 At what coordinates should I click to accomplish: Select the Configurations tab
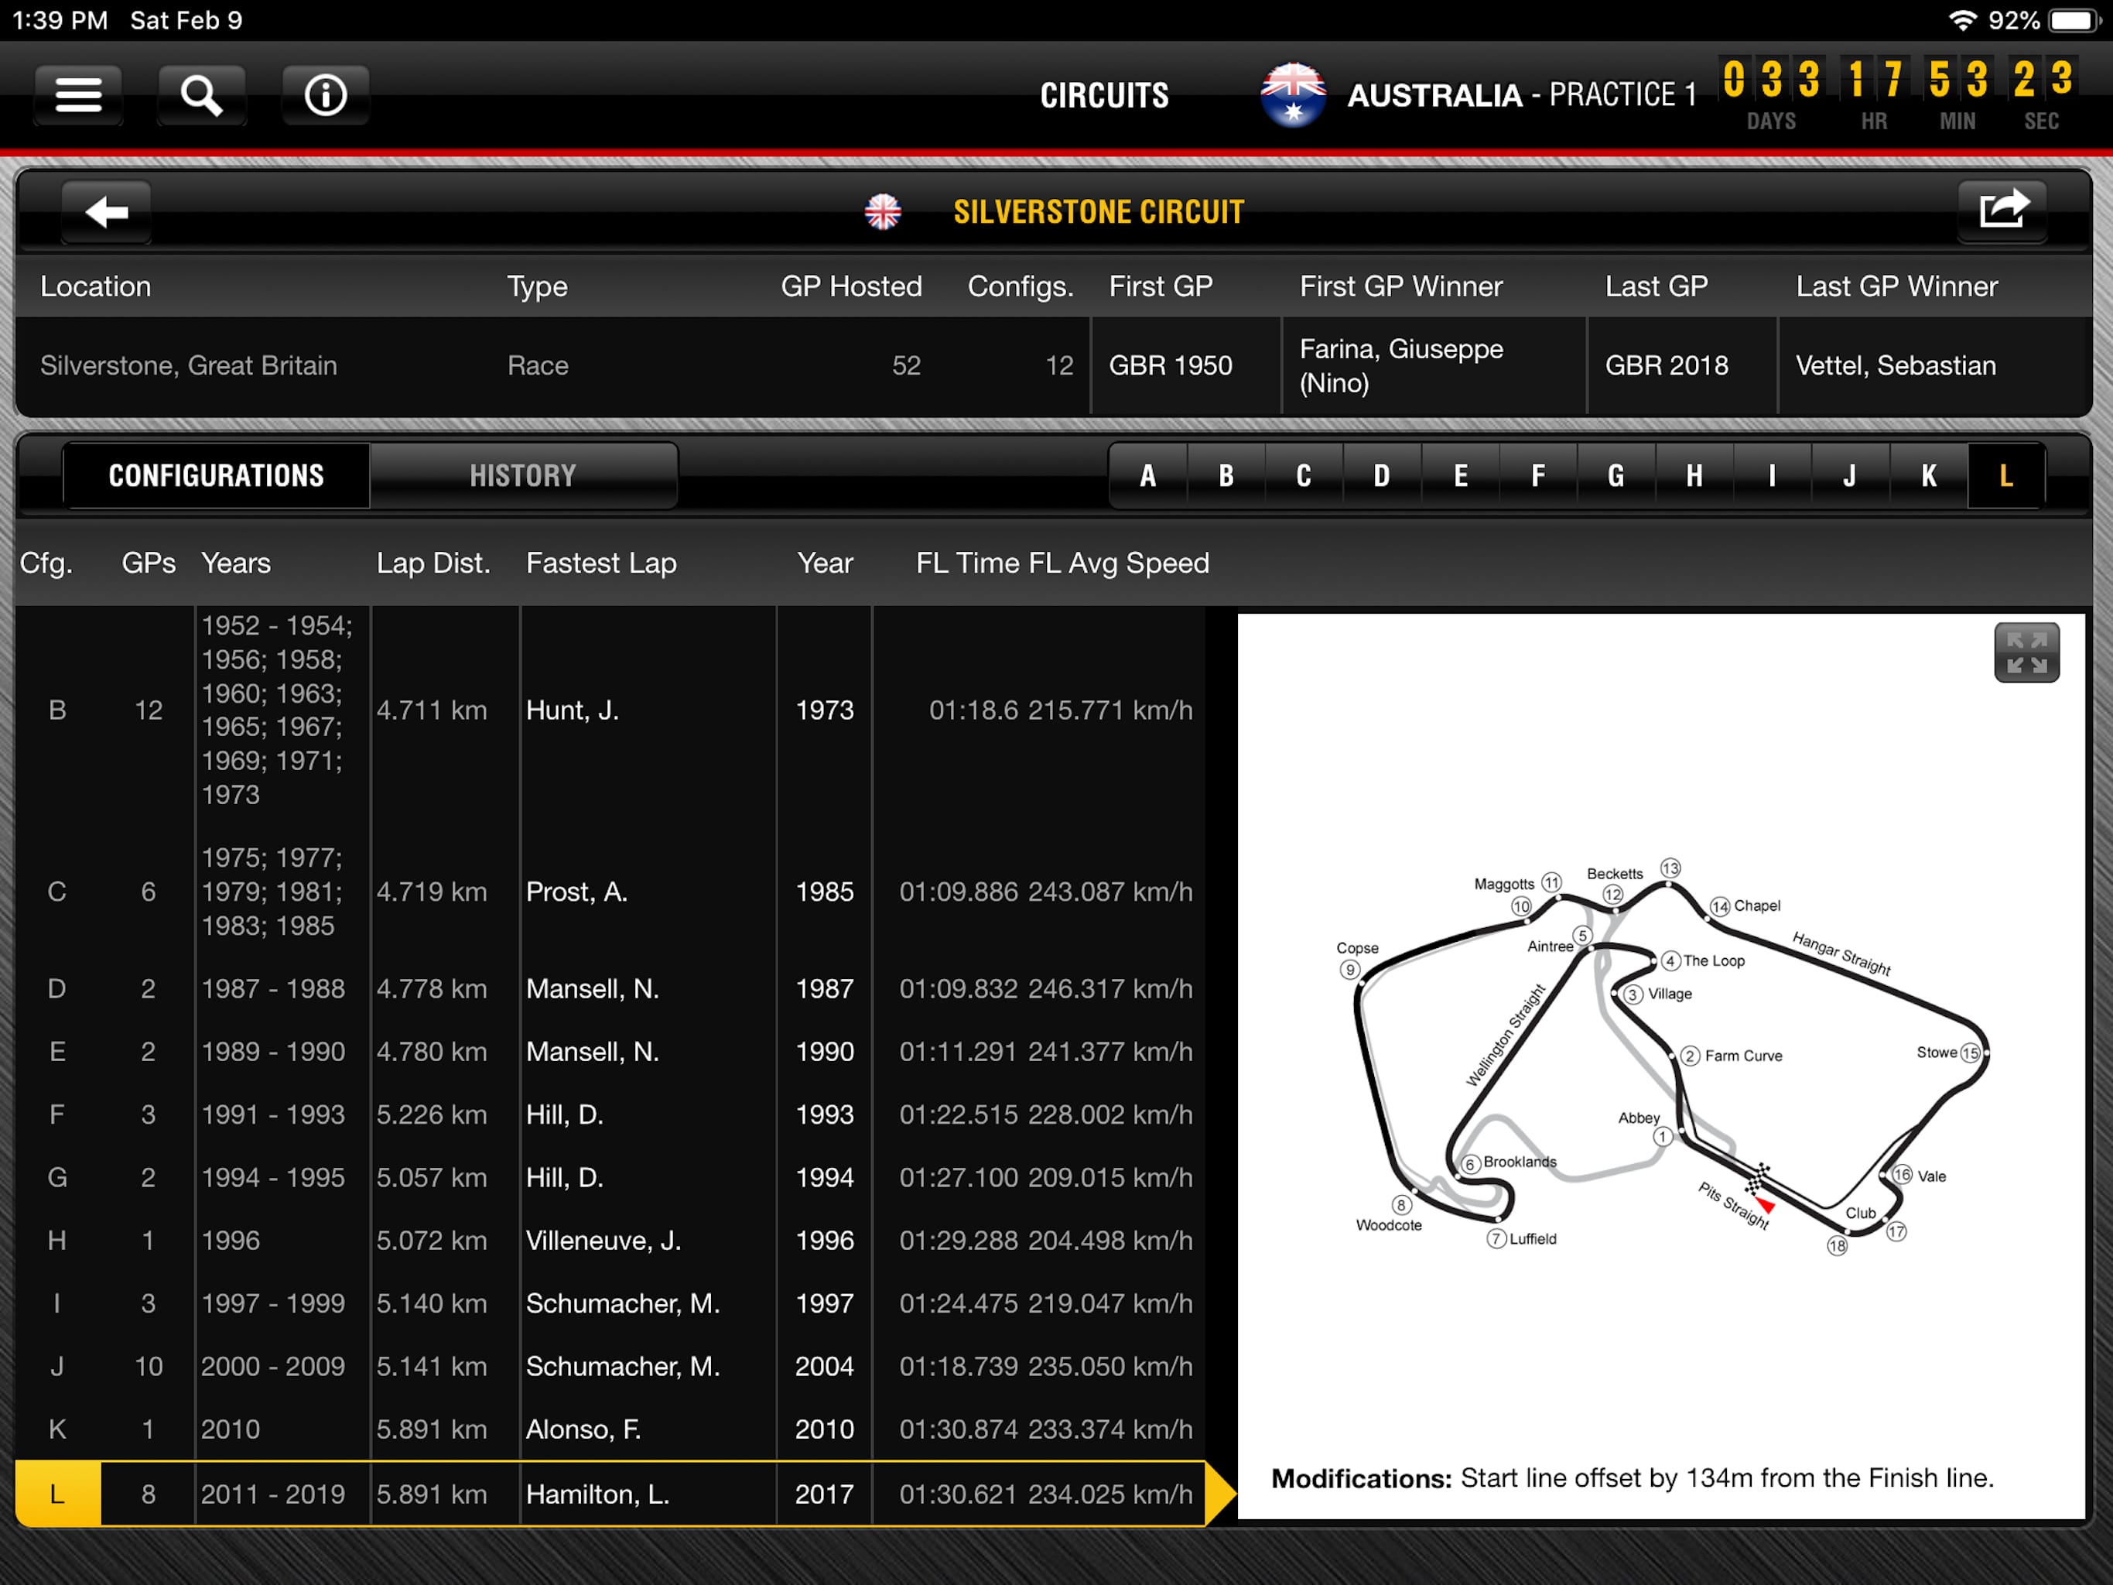pyautogui.click(x=216, y=475)
